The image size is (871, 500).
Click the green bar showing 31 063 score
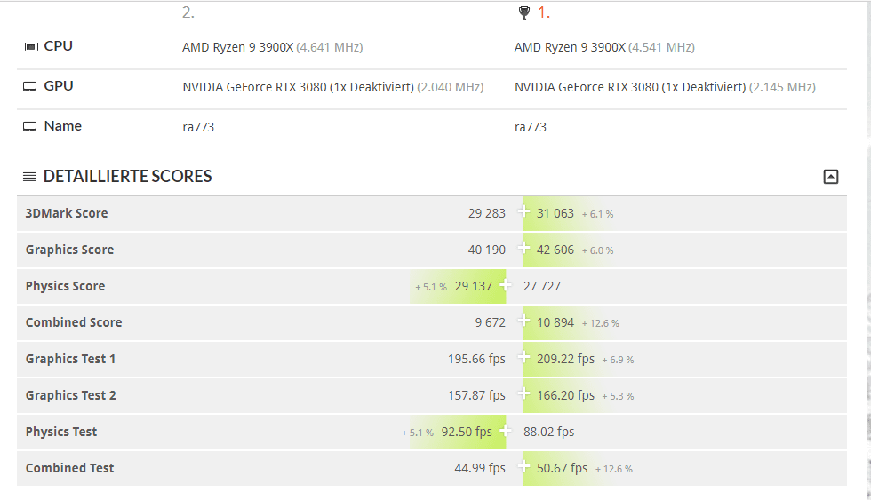point(555,213)
